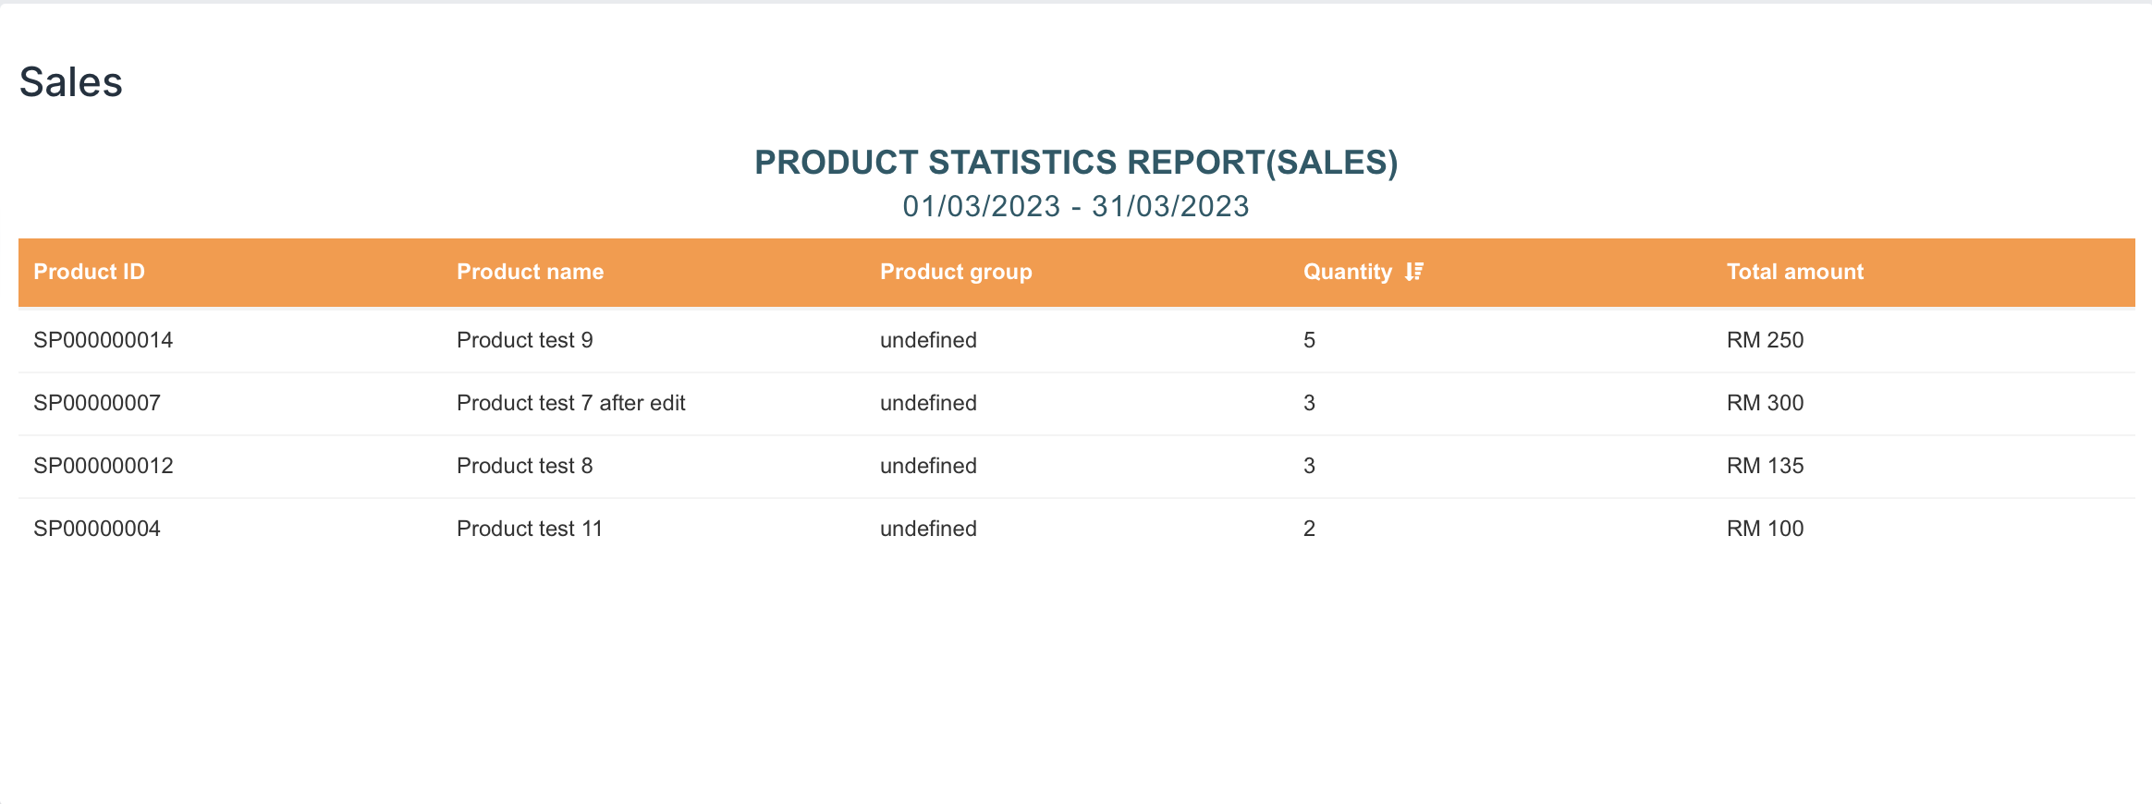Click the Product ID column header
This screenshot has width=2152, height=804.
(89, 272)
